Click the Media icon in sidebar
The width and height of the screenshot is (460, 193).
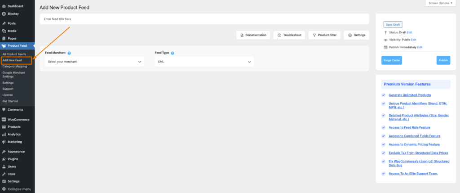pos(4,31)
